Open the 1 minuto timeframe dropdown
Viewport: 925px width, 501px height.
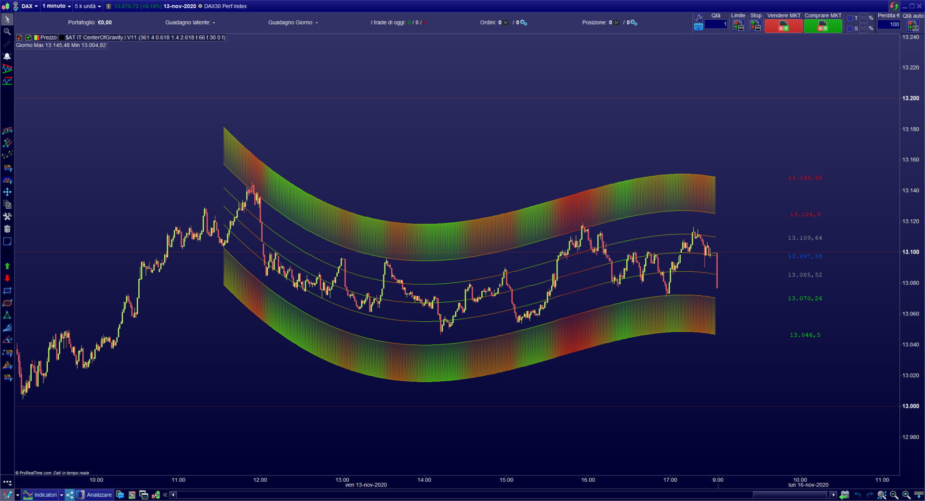tap(56, 6)
